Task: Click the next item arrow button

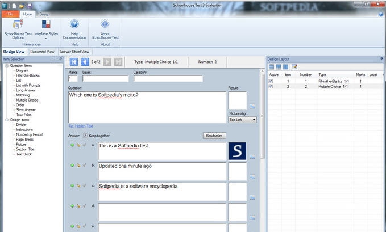Action: click(x=107, y=62)
